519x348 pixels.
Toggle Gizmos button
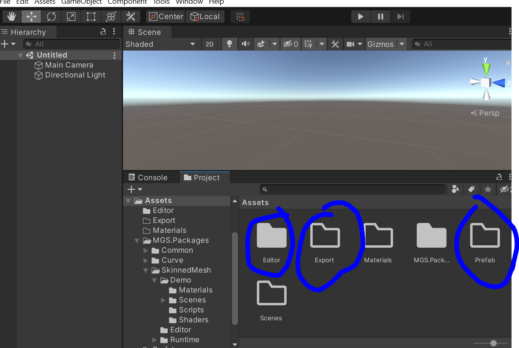click(381, 44)
